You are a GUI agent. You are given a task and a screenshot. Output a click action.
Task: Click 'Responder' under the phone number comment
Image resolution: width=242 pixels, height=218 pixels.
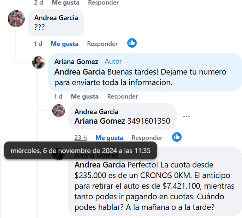147,138
